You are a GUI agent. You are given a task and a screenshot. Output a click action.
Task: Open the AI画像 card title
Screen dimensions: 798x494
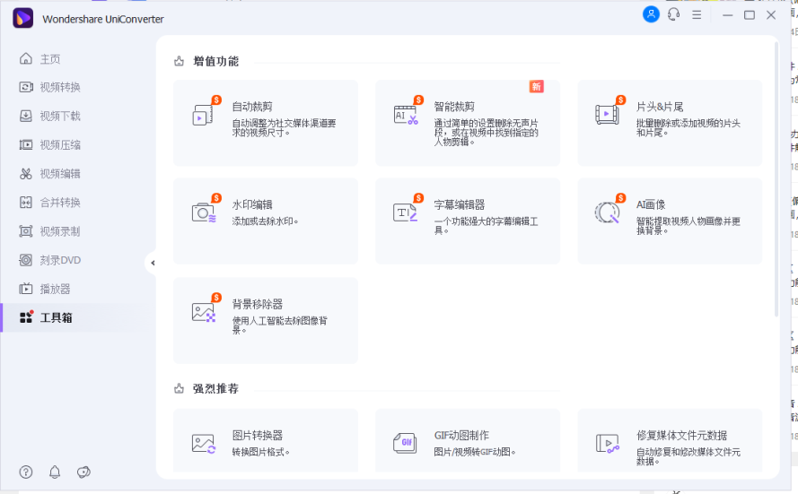(651, 204)
